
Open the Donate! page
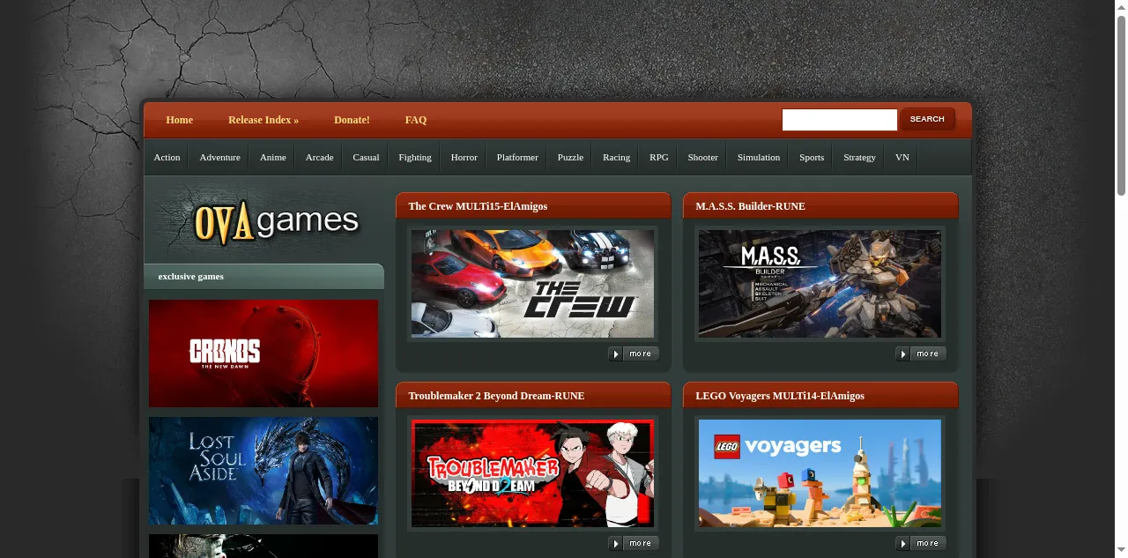[x=352, y=120]
